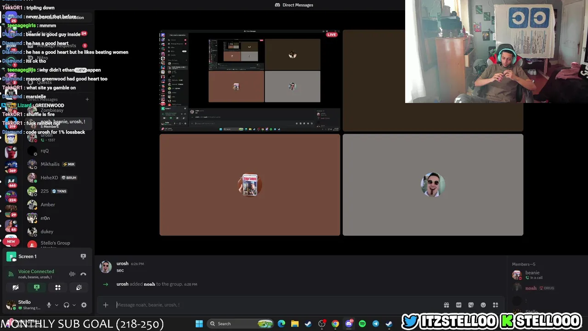588x331 pixels.
Task: Select the 225 direct message
Action: point(57,191)
